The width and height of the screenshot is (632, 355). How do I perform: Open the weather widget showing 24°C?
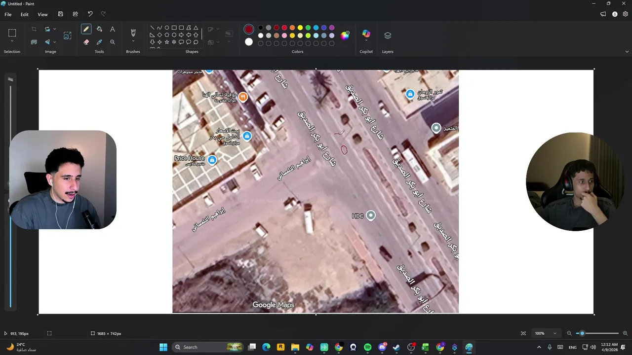(x=21, y=347)
